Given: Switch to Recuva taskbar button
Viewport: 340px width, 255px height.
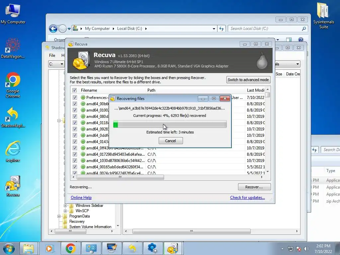Looking at the screenshot, I should tap(173, 248).
